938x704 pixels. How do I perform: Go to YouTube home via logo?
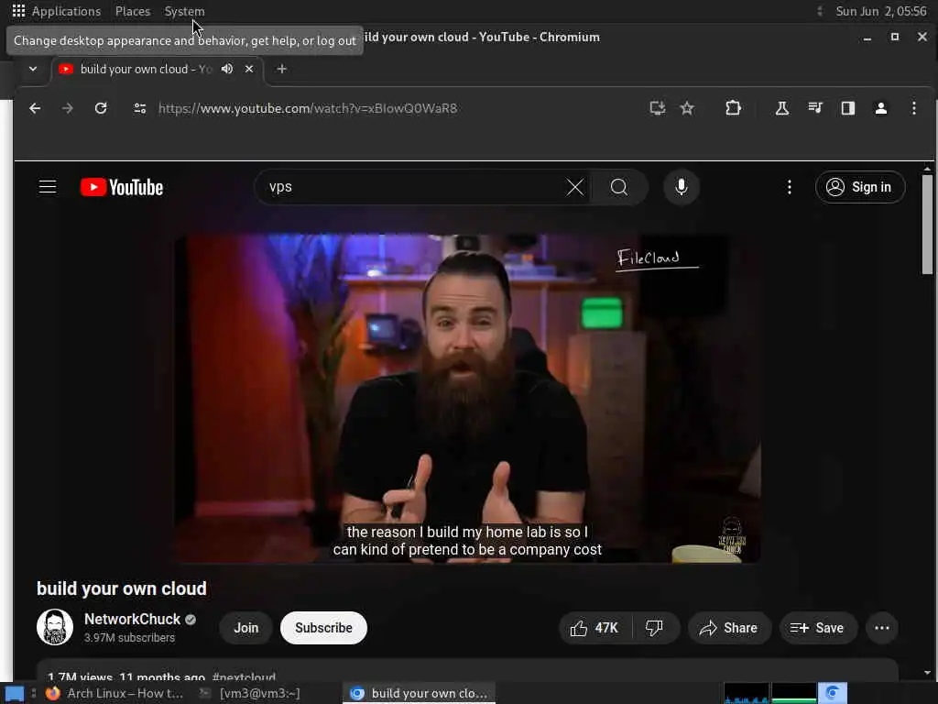coord(122,187)
